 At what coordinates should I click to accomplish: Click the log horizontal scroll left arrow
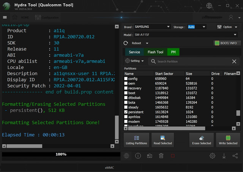click(4, 146)
